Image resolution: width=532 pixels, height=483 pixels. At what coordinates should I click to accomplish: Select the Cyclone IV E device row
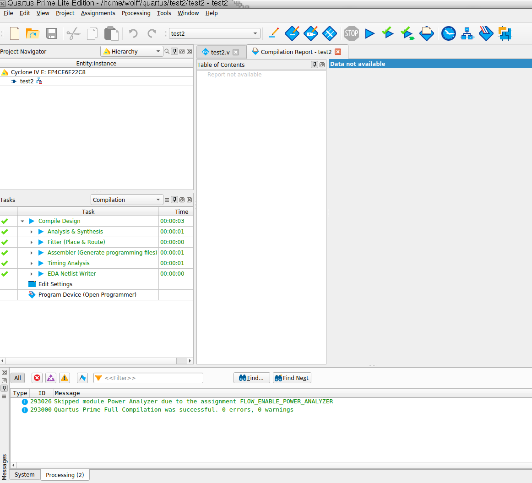coord(96,72)
